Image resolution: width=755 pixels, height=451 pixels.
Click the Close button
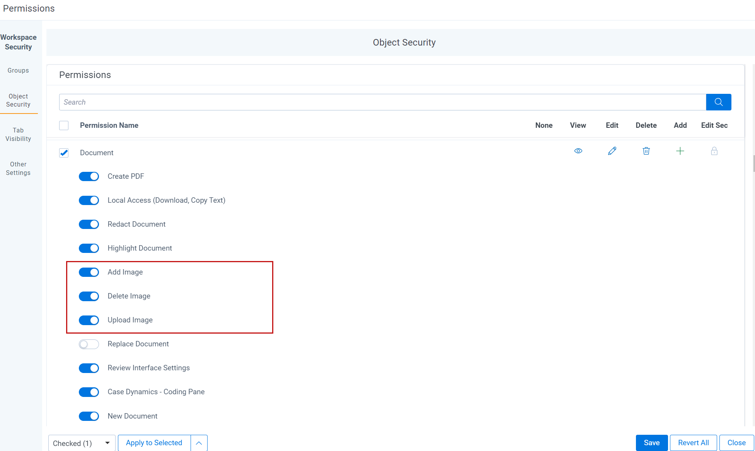pyautogui.click(x=736, y=443)
